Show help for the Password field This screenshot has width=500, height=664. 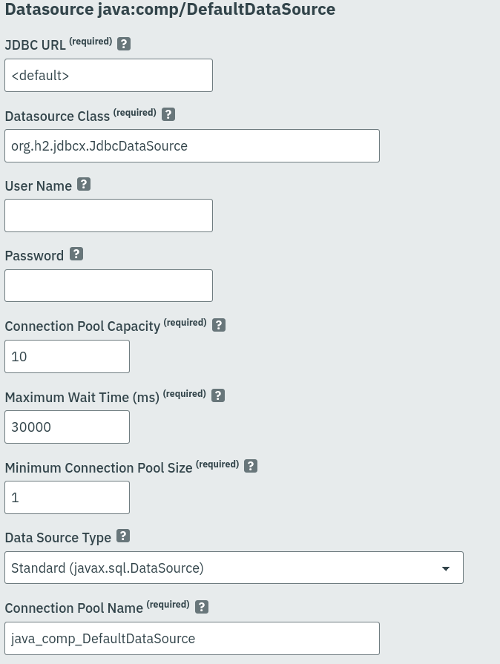point(76,254)
